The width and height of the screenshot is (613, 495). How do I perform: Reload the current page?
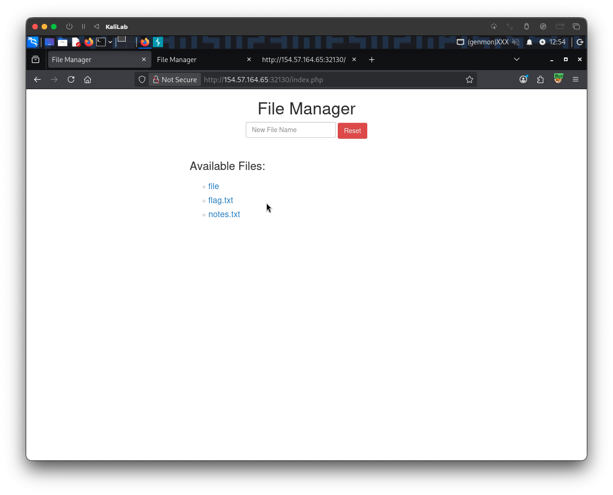coord(71,79)
